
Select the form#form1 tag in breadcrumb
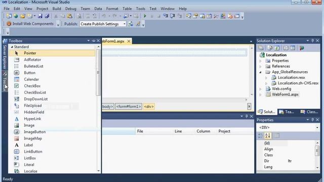coord(128,107)
